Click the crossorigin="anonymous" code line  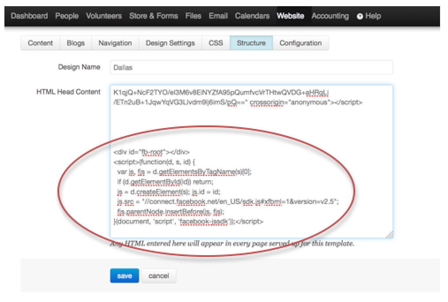click(x=238, y=102)
